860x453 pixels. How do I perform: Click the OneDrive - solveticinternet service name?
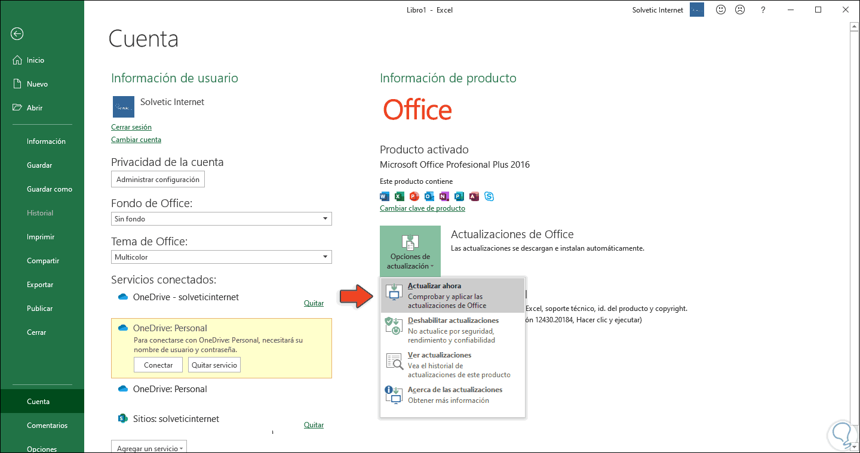[186, 297]
